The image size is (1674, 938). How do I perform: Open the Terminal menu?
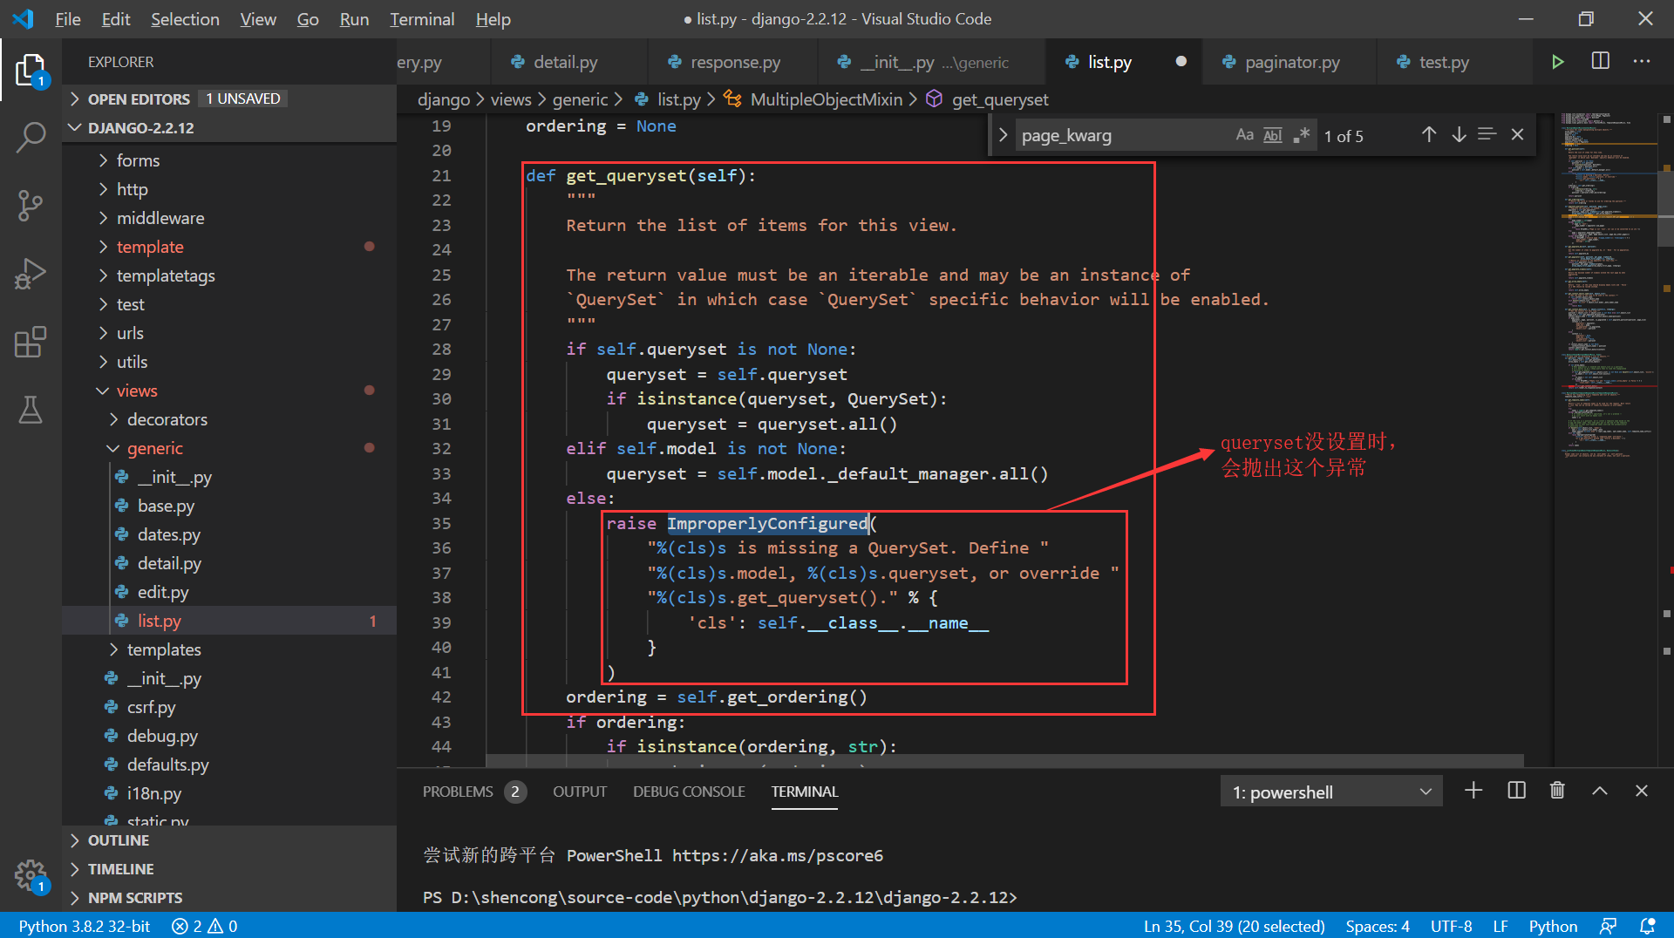[x=422, y=19]
